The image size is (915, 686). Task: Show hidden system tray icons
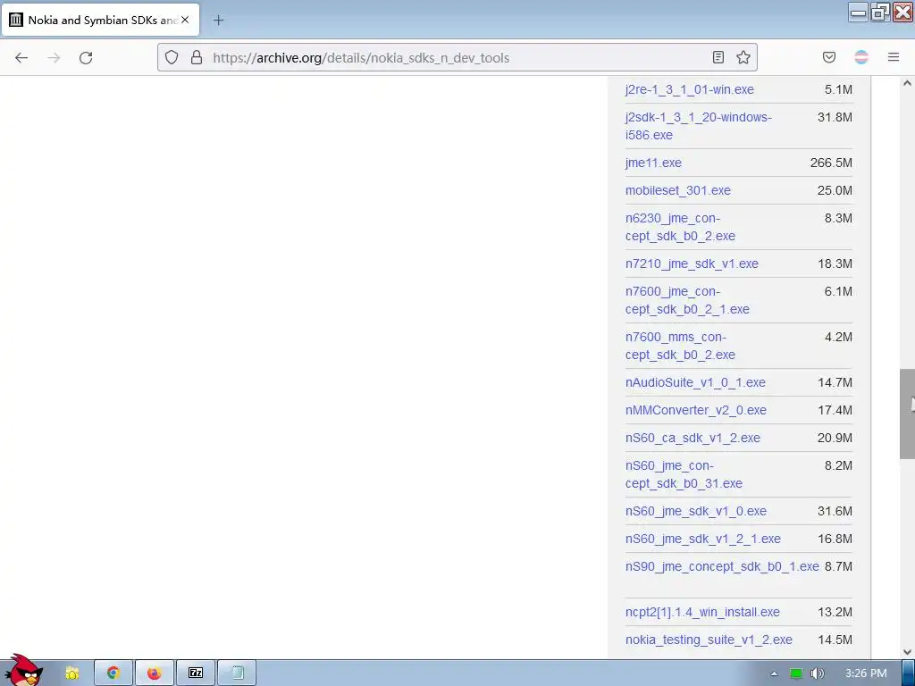click(774, 673)
